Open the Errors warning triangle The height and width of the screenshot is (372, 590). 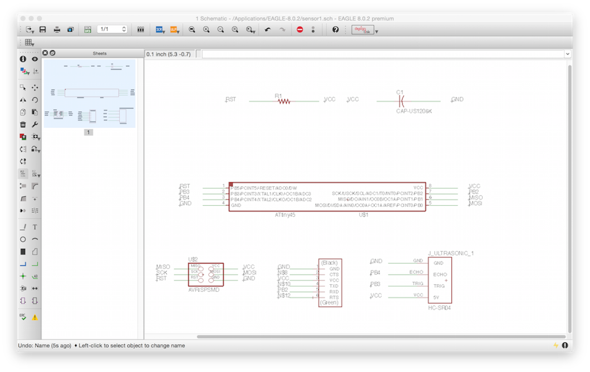tap(35, 318)
